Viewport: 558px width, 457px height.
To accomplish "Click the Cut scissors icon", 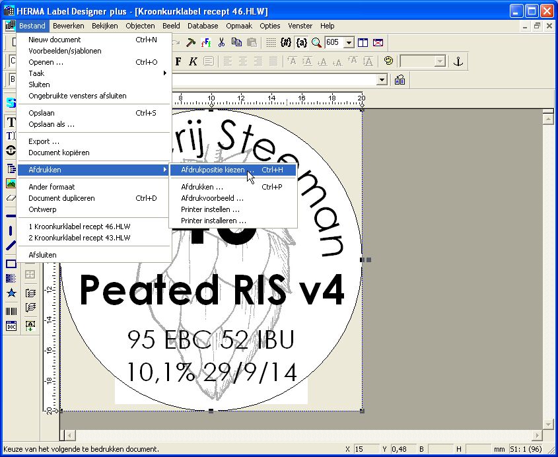I will pyautogui.click(x=221, y=42).
